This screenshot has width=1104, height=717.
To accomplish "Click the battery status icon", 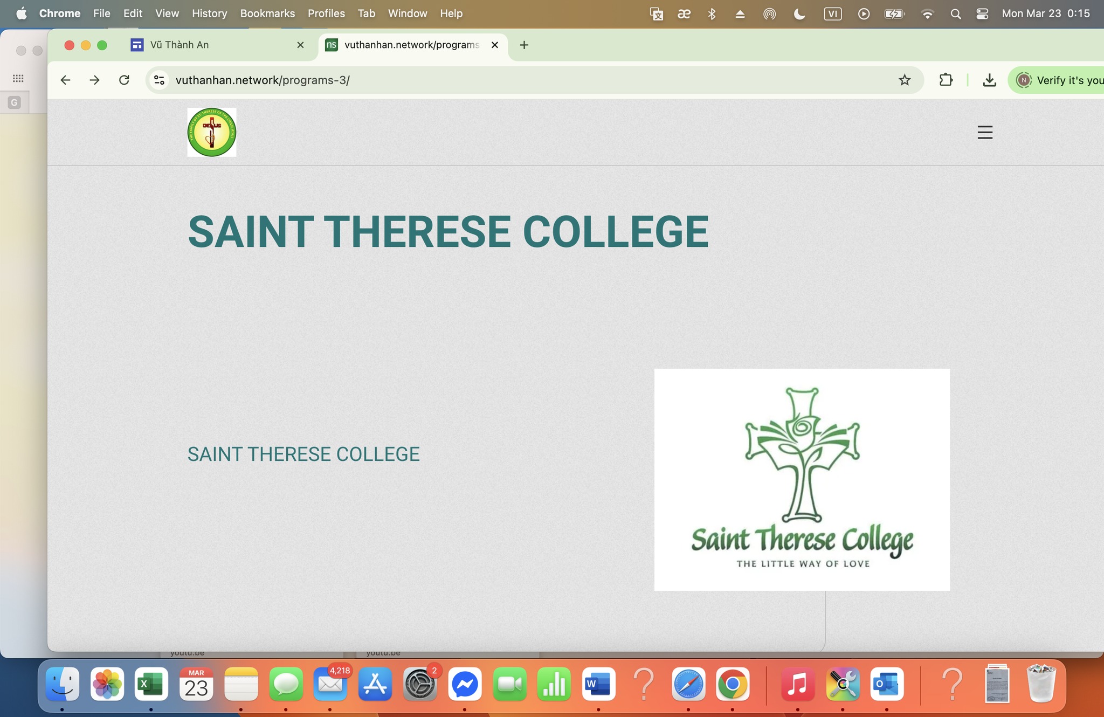I will (895, 14).
